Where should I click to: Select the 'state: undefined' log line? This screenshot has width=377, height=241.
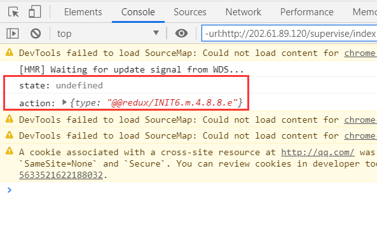[61, 85]
